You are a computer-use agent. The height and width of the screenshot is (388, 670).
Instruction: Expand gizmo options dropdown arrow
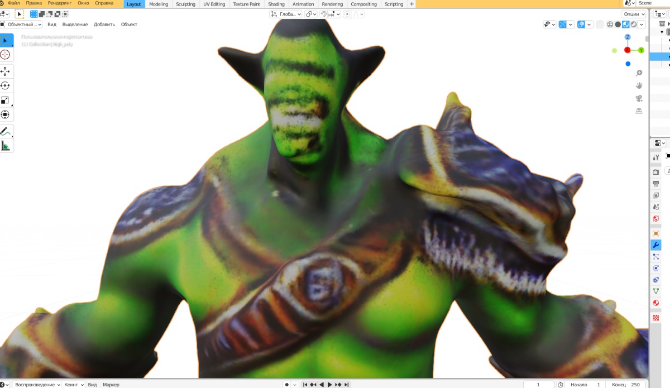[x=571, y=25]
